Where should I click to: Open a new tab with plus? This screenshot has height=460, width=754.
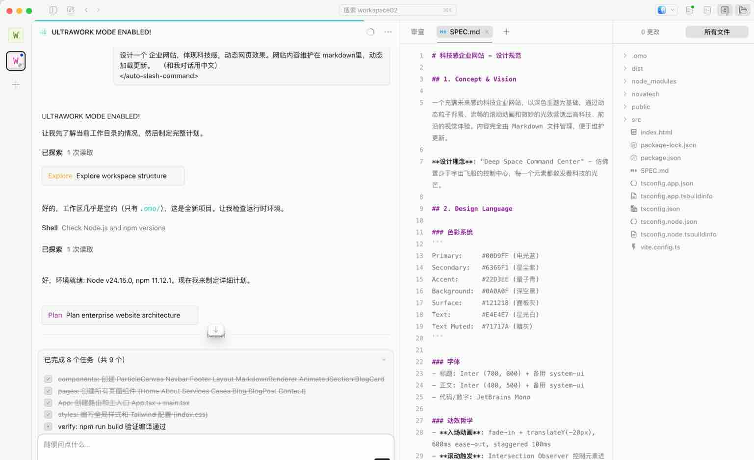tap(506, 32)
